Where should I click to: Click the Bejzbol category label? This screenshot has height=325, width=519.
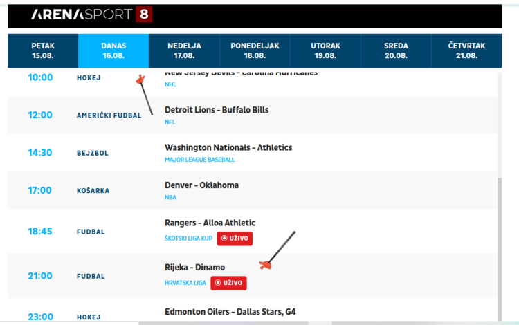coord(93,153)
